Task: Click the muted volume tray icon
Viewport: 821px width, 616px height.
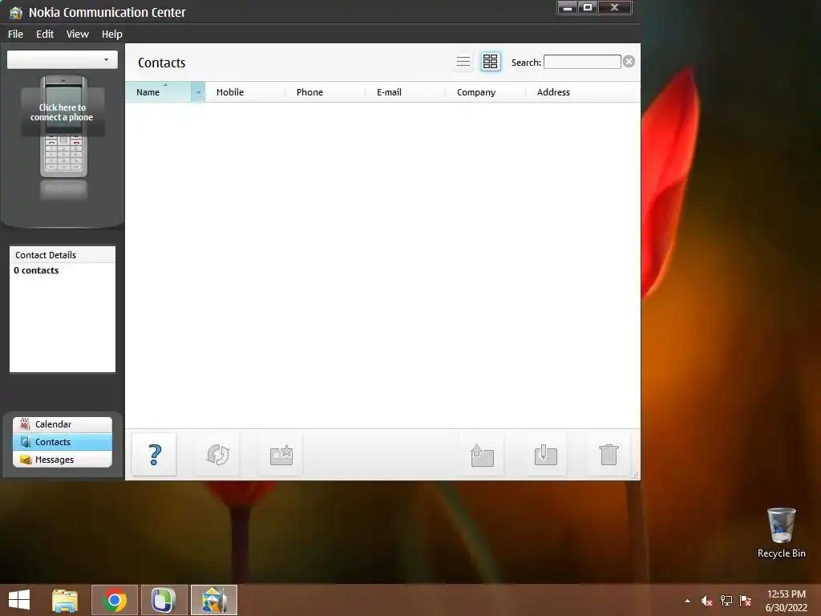Action: click(x=707, y=601)
